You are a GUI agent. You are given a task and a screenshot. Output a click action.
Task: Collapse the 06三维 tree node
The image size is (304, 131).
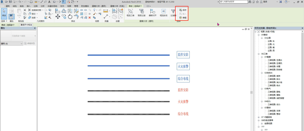[x=259, y=54]
